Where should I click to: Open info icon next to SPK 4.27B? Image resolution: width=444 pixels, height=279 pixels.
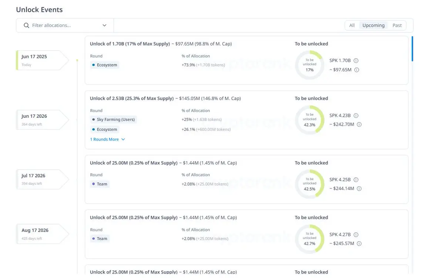[356, 235]
